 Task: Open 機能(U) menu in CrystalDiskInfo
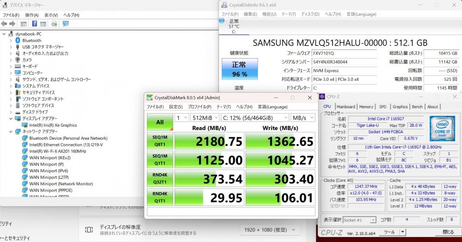coord(269,14)
